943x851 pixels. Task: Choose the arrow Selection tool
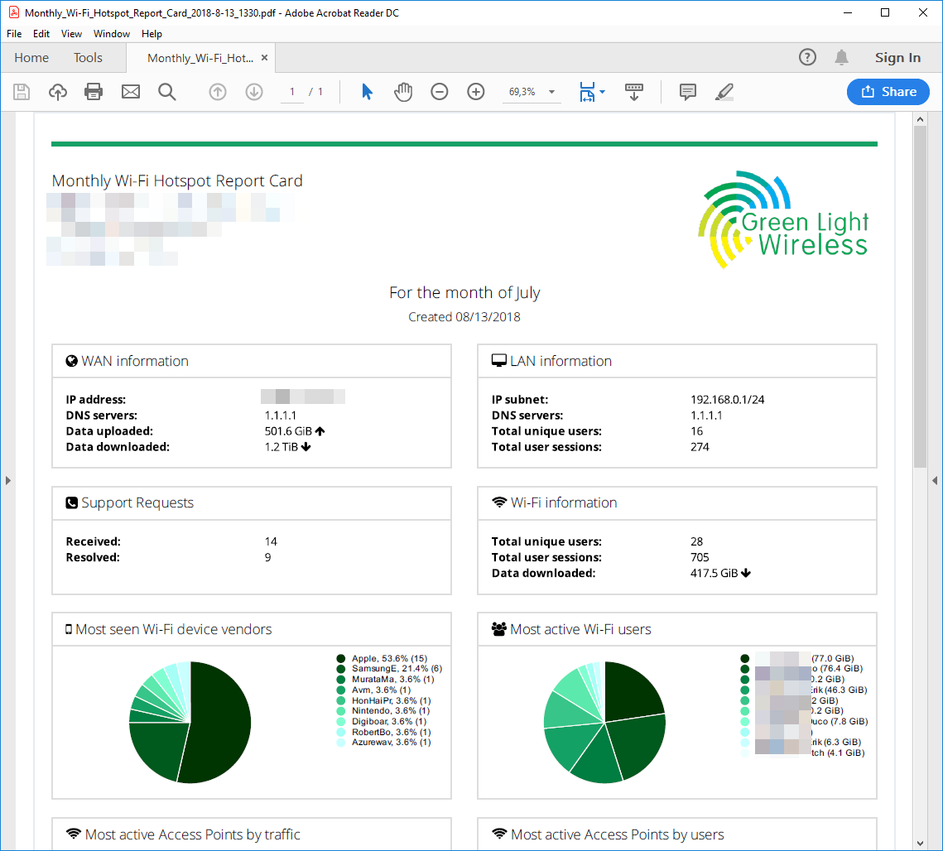pos(367,92)
